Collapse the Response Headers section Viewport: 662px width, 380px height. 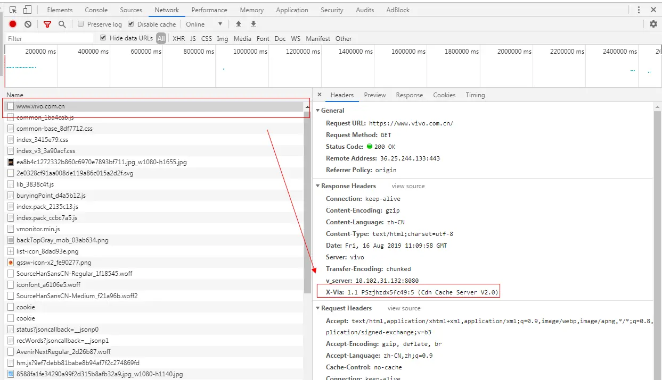[318, 186]
